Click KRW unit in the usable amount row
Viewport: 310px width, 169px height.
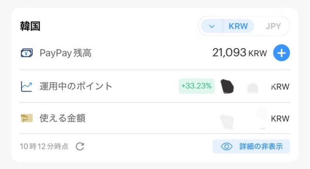pos(280,119)
